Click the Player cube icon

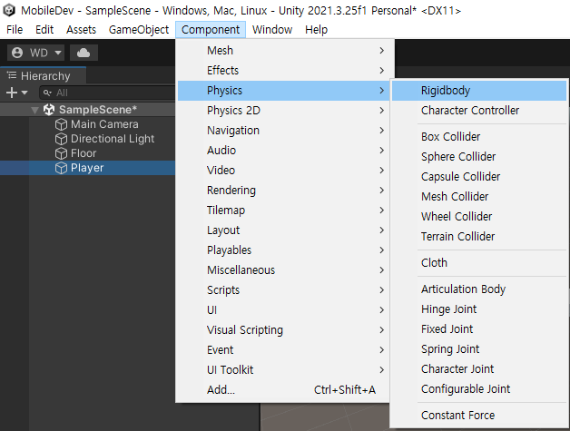(61, 168)
